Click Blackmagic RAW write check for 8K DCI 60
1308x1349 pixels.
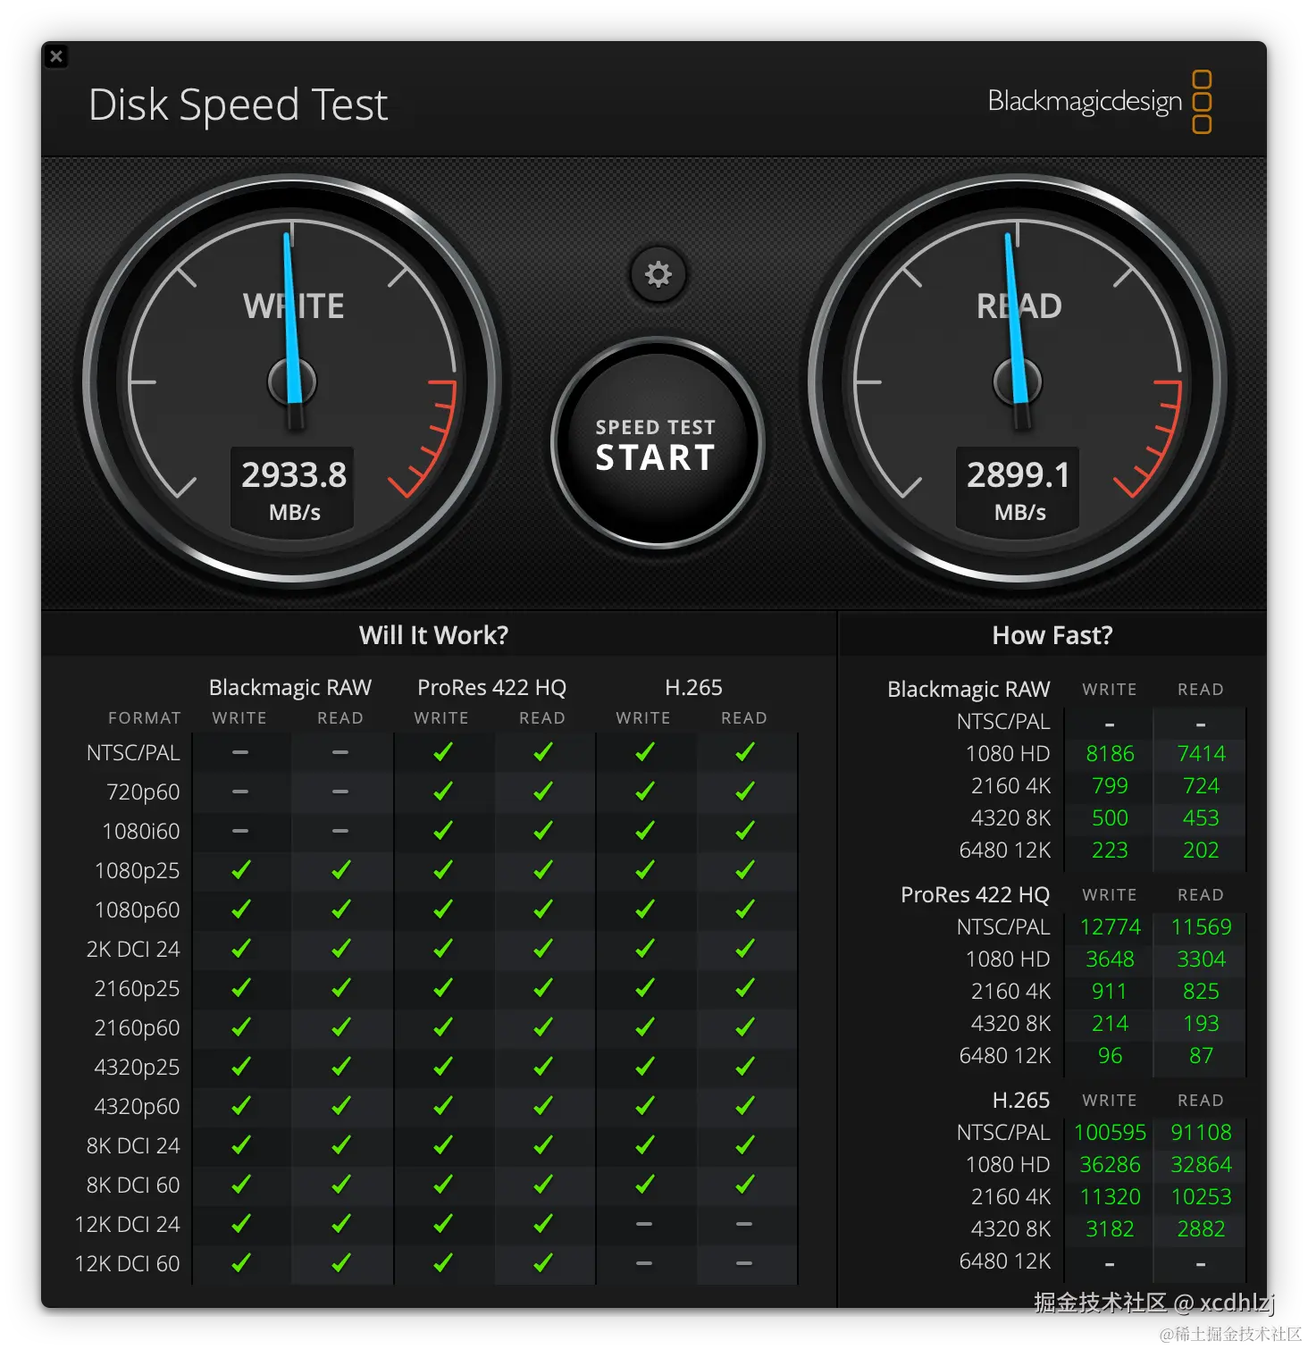pyautogui.click(x=240, y=1185)
